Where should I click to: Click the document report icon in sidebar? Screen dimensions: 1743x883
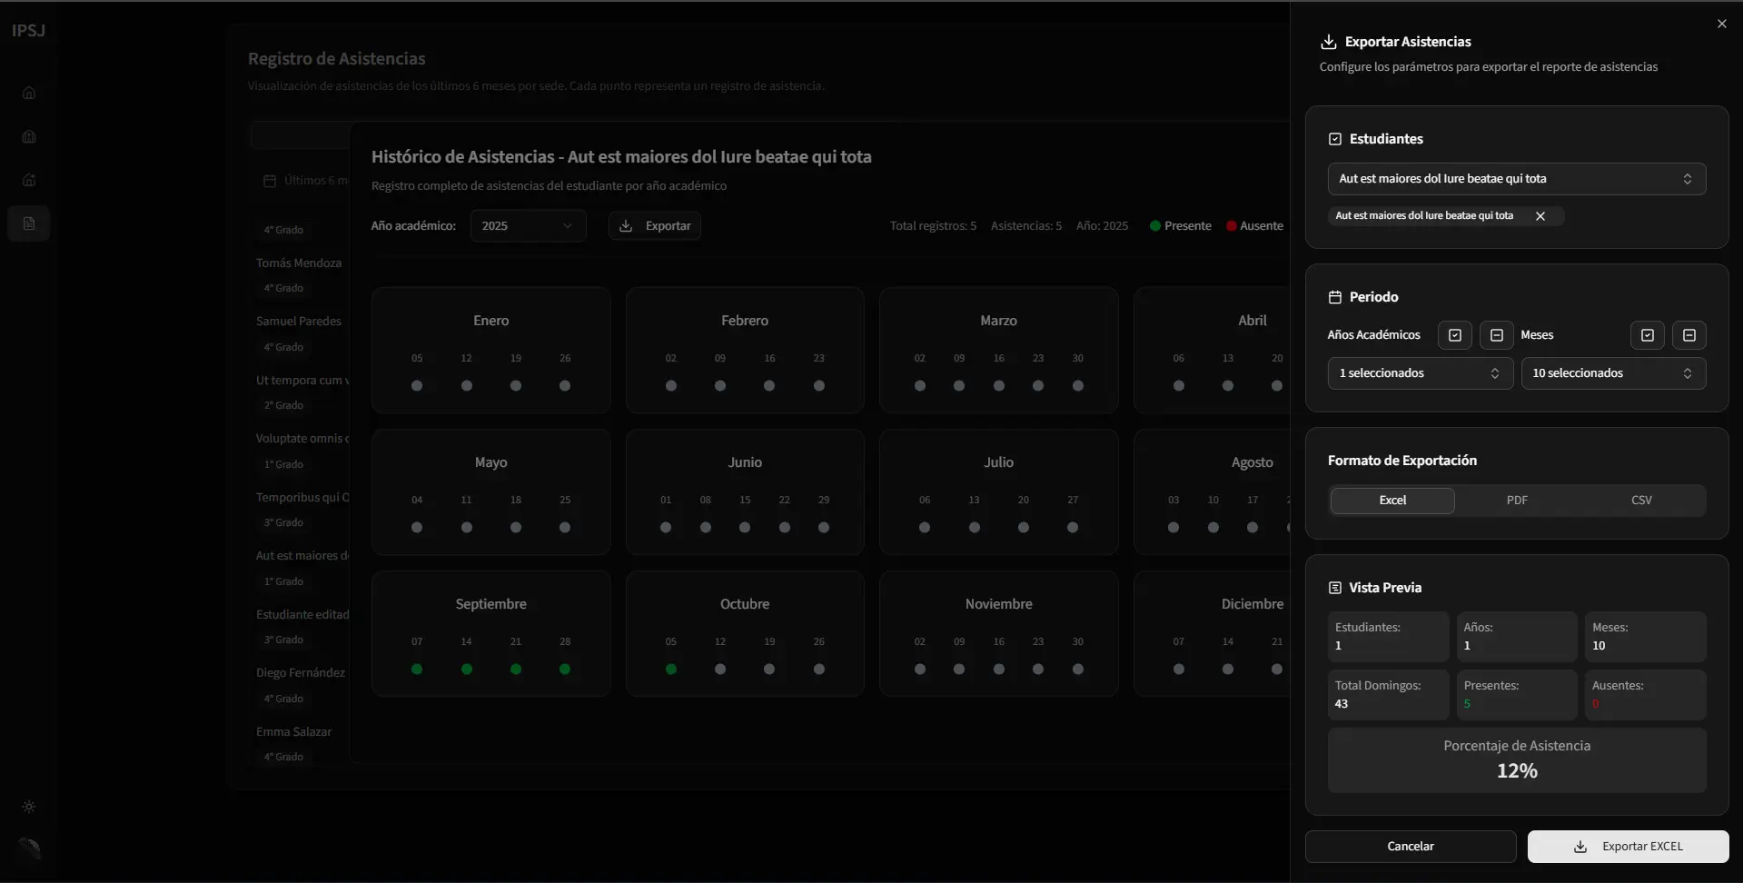pyautogui.click(x=29, y=223)
